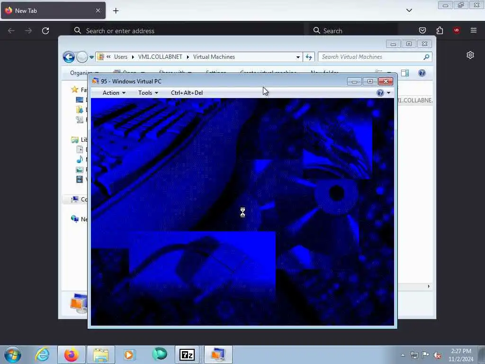The width and height of the screenshot is (485, 364).
Task: Click the Virtual PC help icon
Action: click(380, 93)
